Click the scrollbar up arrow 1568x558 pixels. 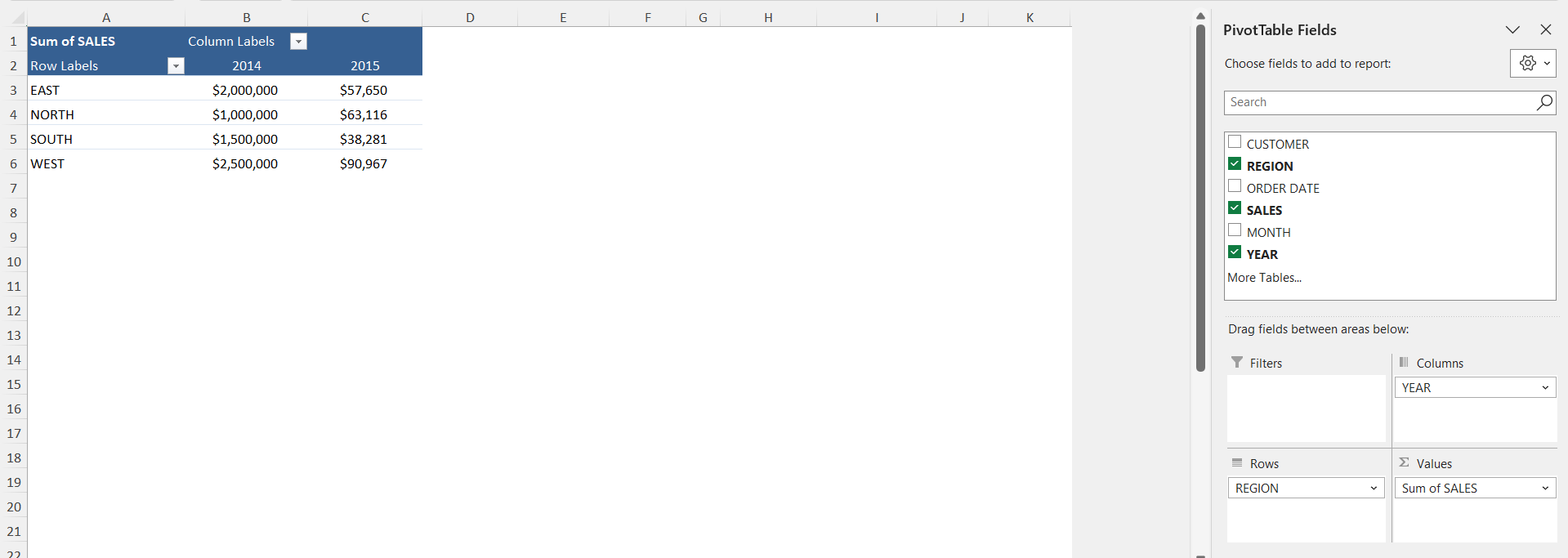coord(1200,16)
